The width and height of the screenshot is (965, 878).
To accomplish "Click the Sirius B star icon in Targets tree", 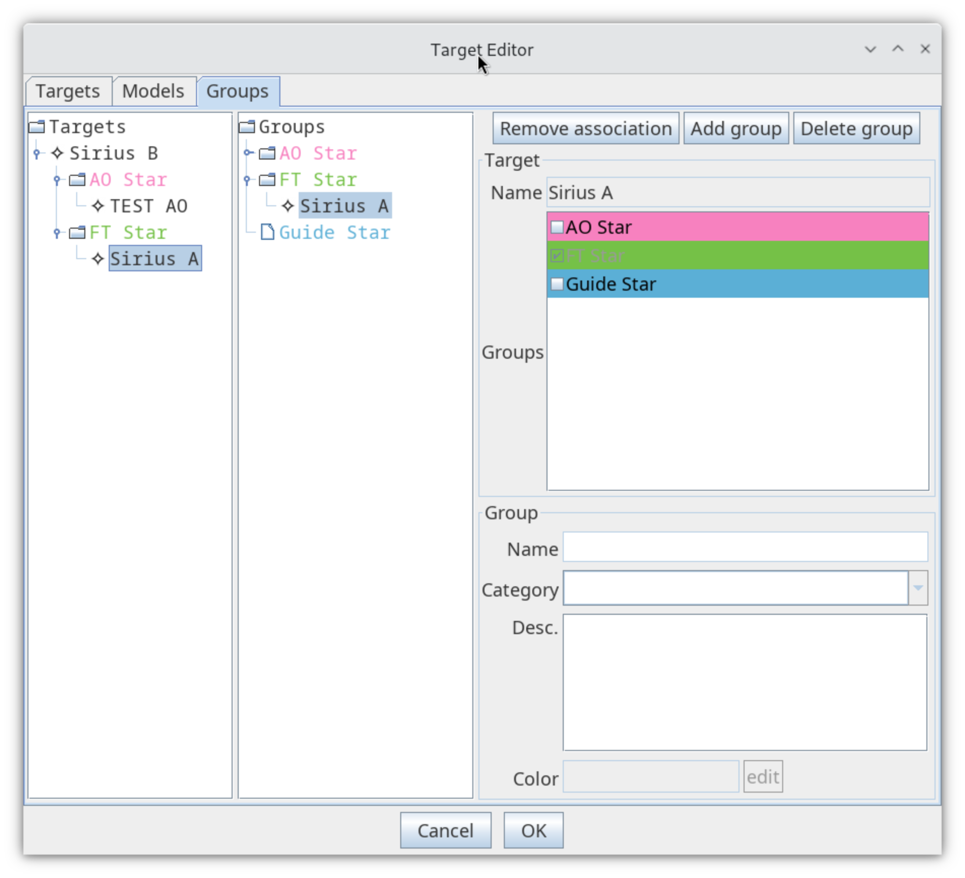I will click(57, 153).
